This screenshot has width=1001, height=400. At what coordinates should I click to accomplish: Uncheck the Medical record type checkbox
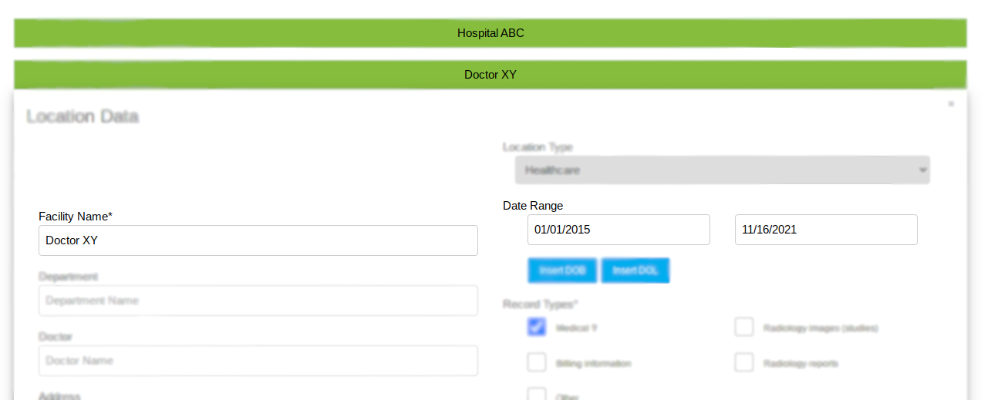coord(537,328)
